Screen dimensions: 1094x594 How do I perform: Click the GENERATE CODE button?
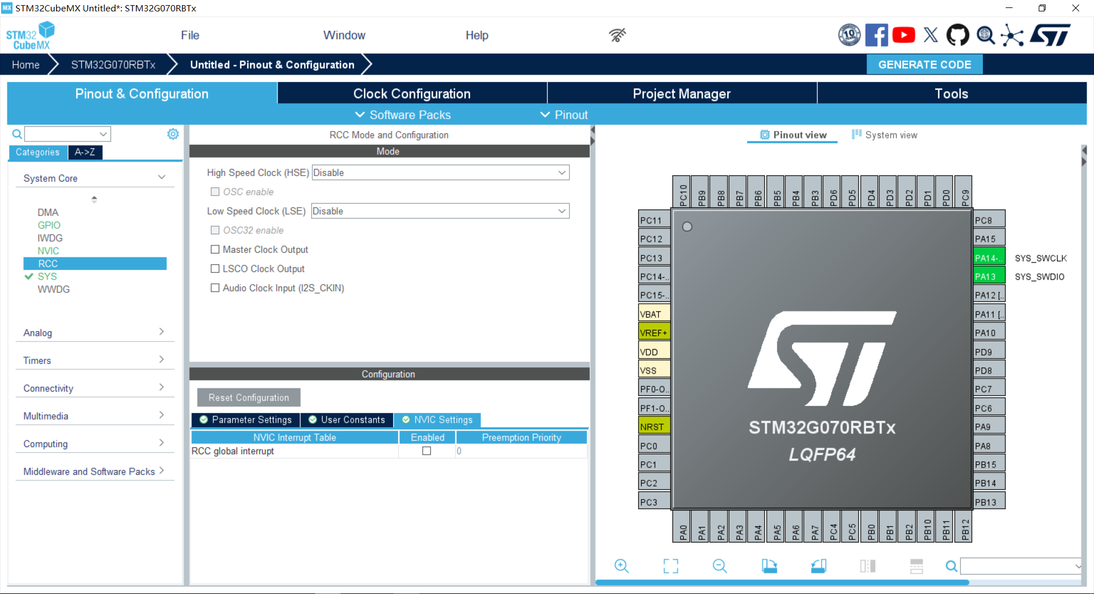click(x=924, y=64)
